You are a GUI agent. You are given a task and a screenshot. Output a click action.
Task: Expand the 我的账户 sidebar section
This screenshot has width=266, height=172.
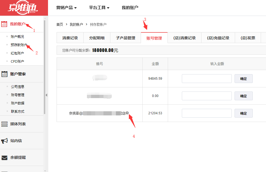click(x=18, y=24)
